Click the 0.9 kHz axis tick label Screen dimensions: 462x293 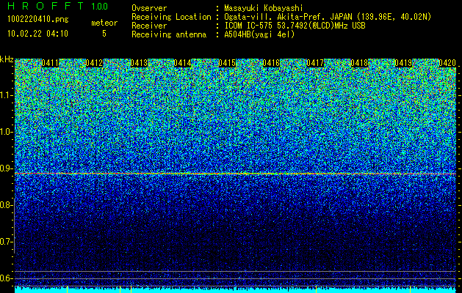coord(7,168)
